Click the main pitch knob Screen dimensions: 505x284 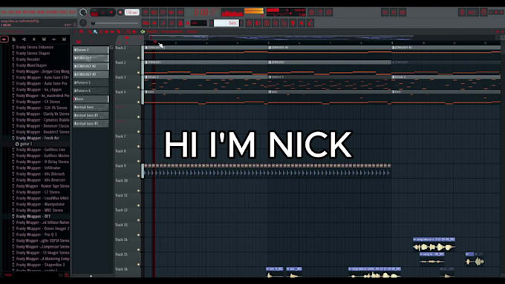tap(83, 23)
